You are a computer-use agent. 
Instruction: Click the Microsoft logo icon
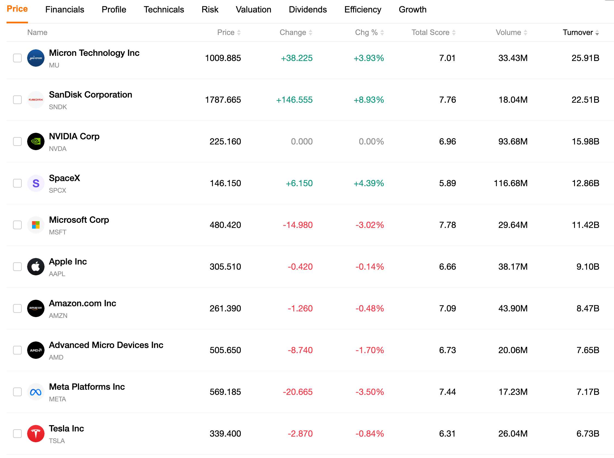tap(36, 225)
